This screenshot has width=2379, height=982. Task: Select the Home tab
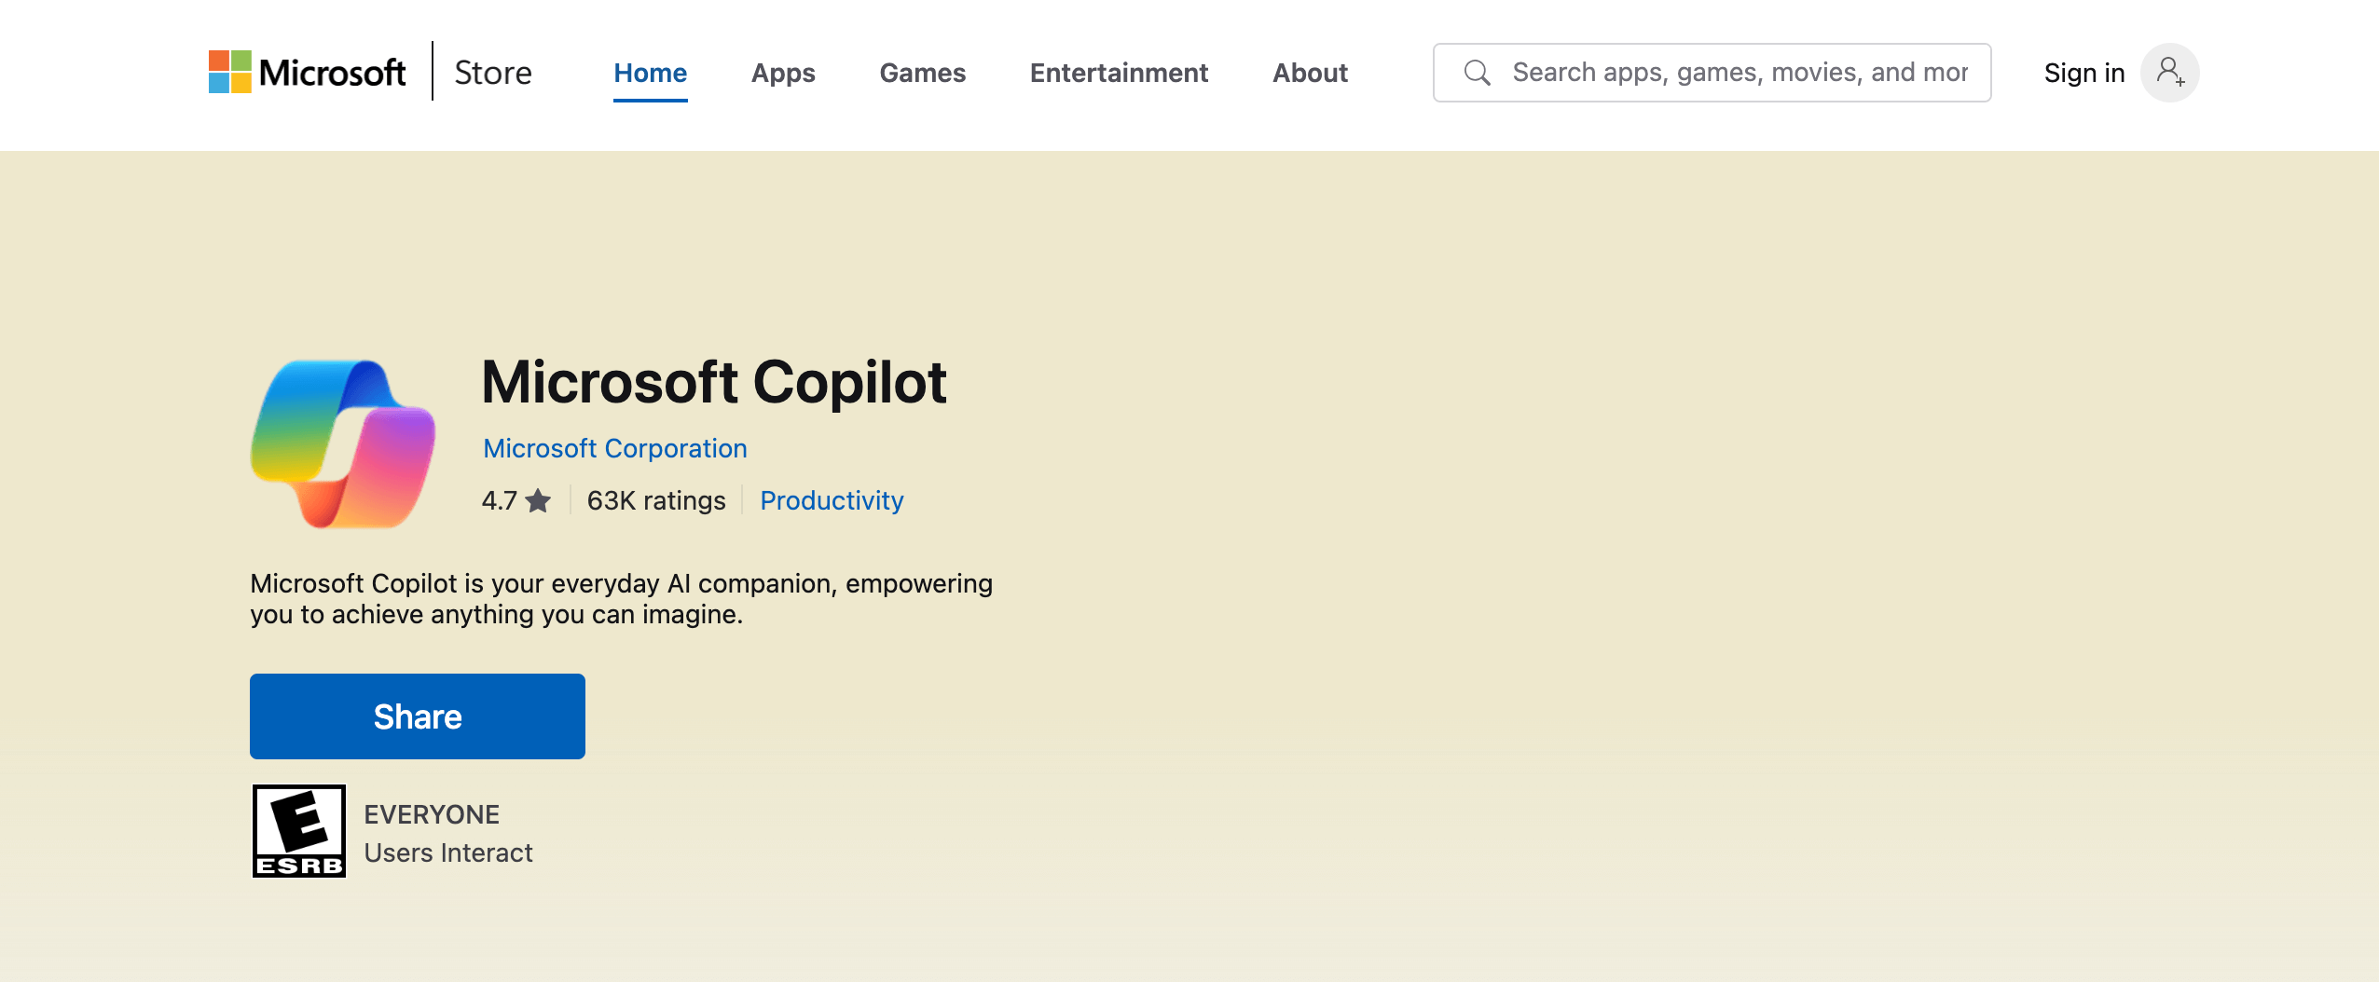pos(650,73)
